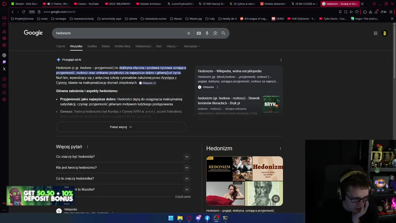
Task: Open AI overview three-dot options menu
Action: 281,60
